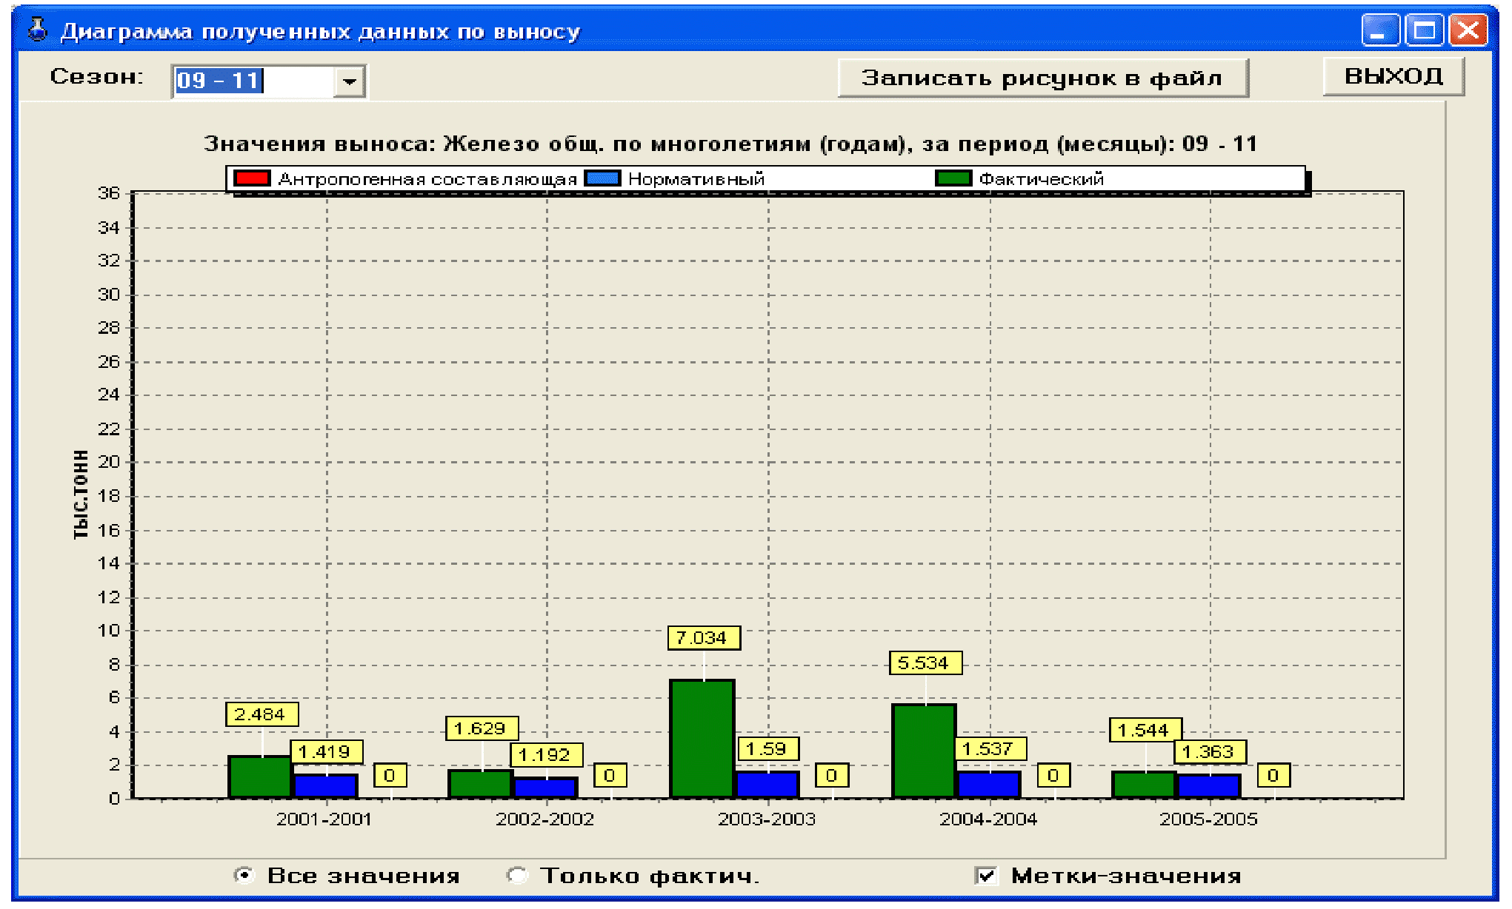Viewport: 1512px width, 909px height.
Task: Click the 1.192 value label
Action: point(547,755)
